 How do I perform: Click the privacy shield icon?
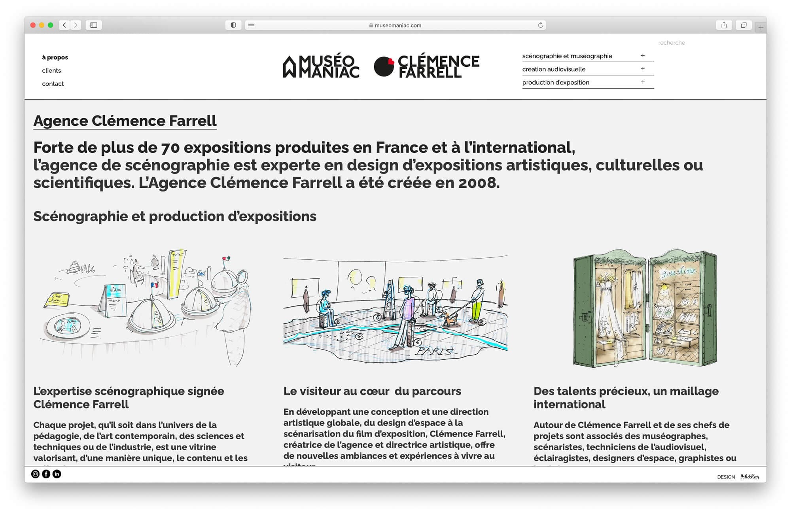[x=233, y=25]
